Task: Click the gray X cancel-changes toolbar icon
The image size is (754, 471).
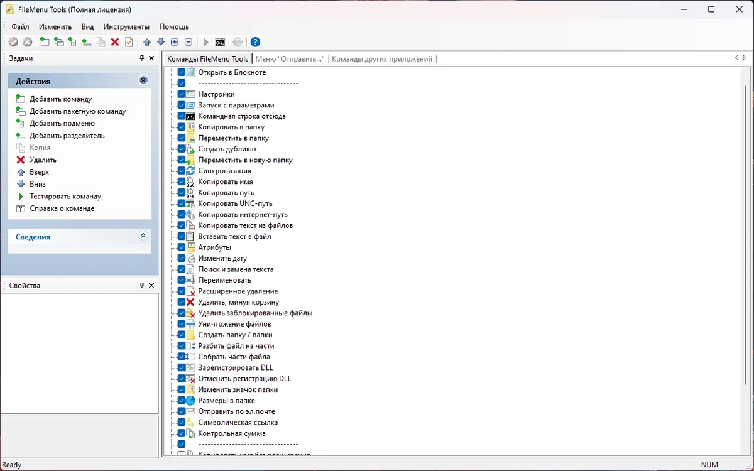Action: point(28,42)
